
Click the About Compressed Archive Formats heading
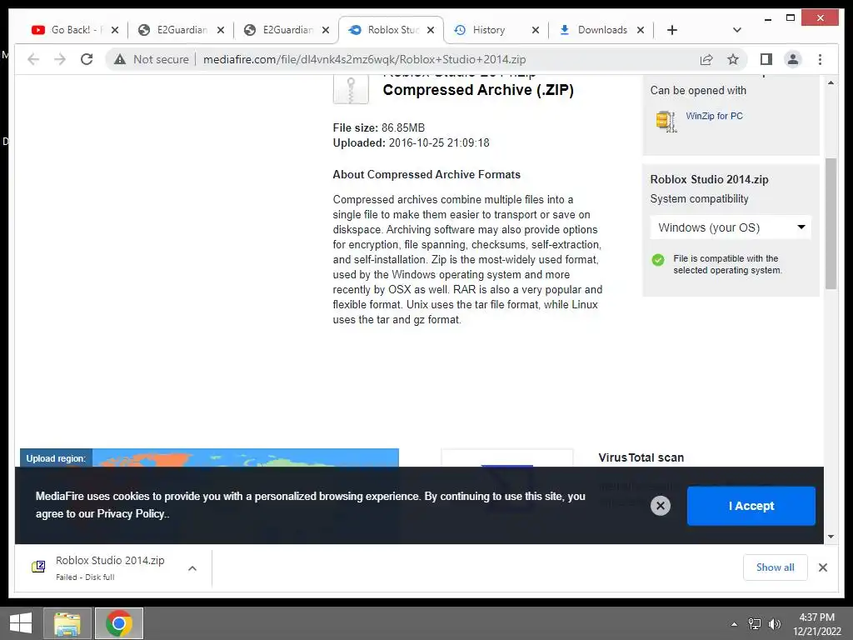426,175
